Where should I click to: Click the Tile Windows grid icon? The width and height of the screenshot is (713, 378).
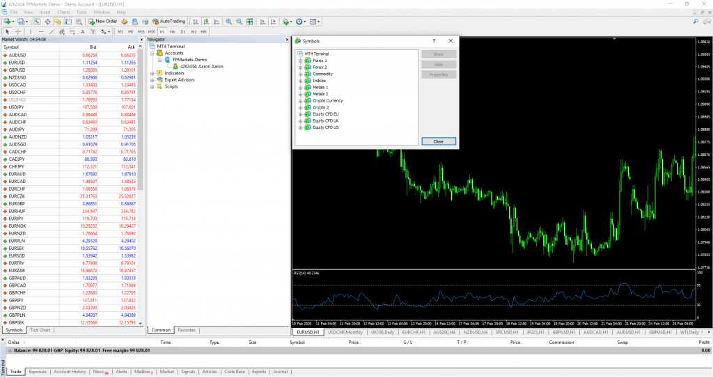pyautogui.click(x=250, y=22)
